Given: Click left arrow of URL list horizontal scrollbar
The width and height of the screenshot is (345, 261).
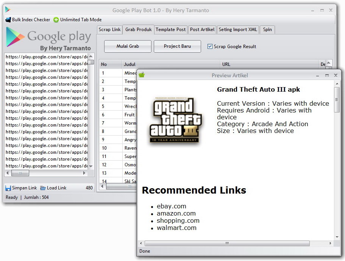Looking at the screenshot, I should coord(8,173).
